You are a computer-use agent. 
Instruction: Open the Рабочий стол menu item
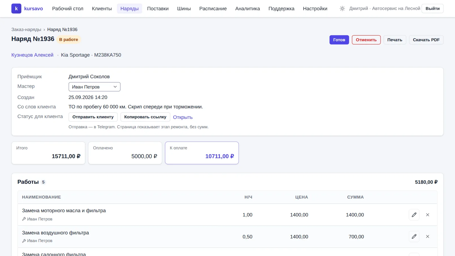[68, 9]
